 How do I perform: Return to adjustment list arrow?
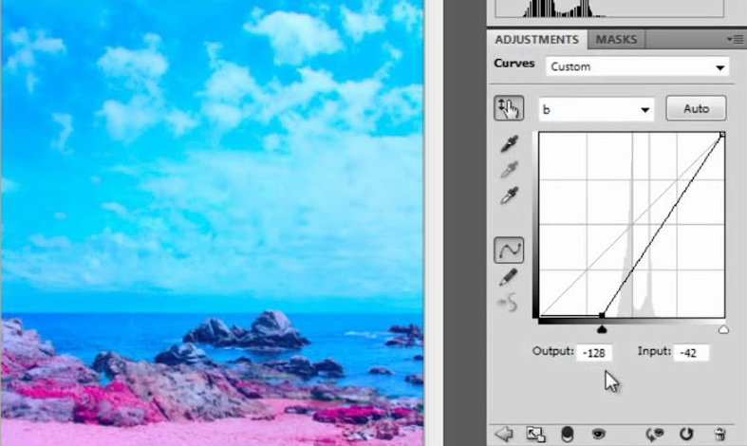pyautogui.click(x=504, y=434)
